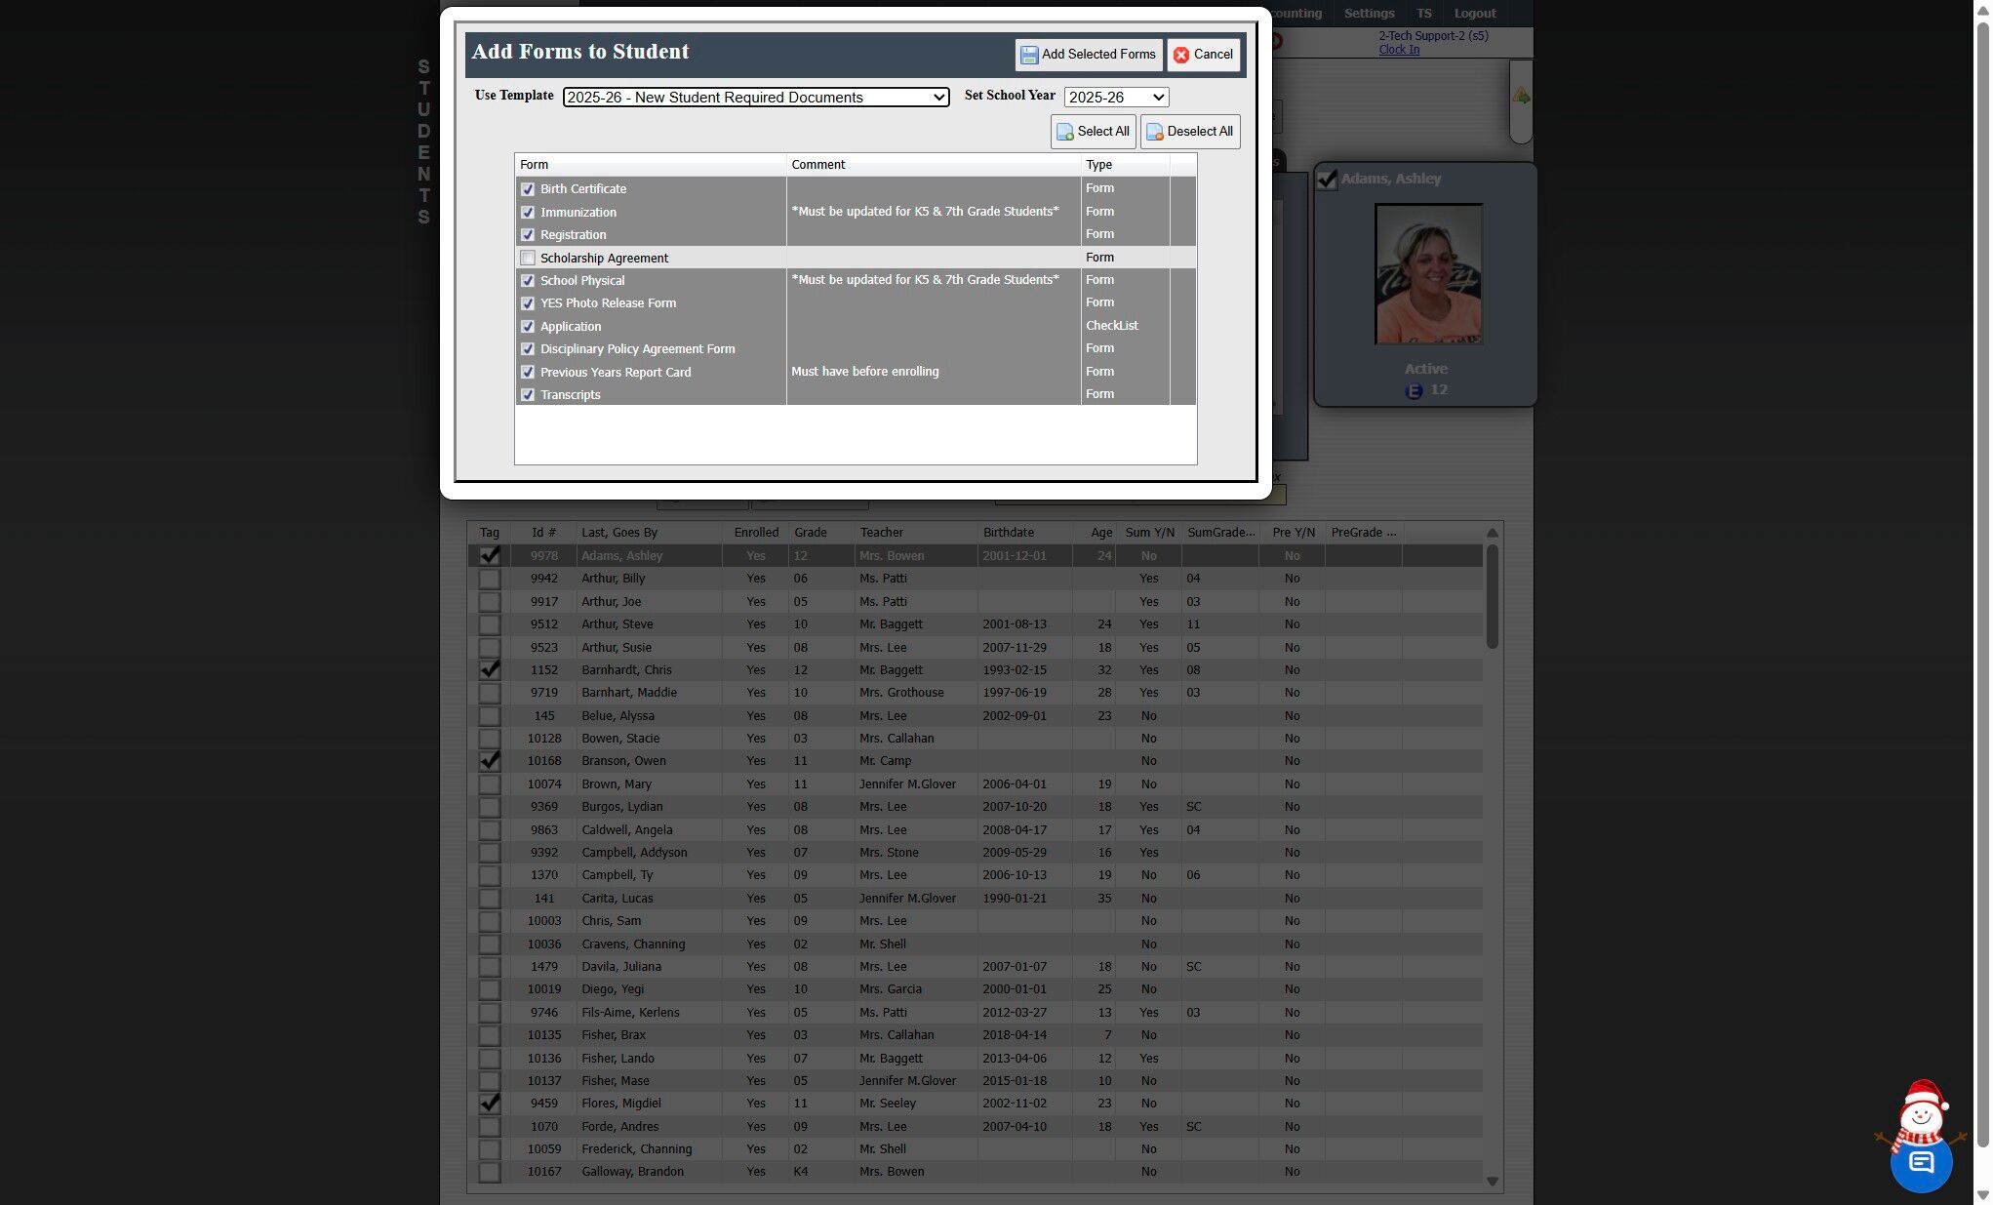Open the Settings menu item
The image size is (1993, 1205).
[1369, 14]
